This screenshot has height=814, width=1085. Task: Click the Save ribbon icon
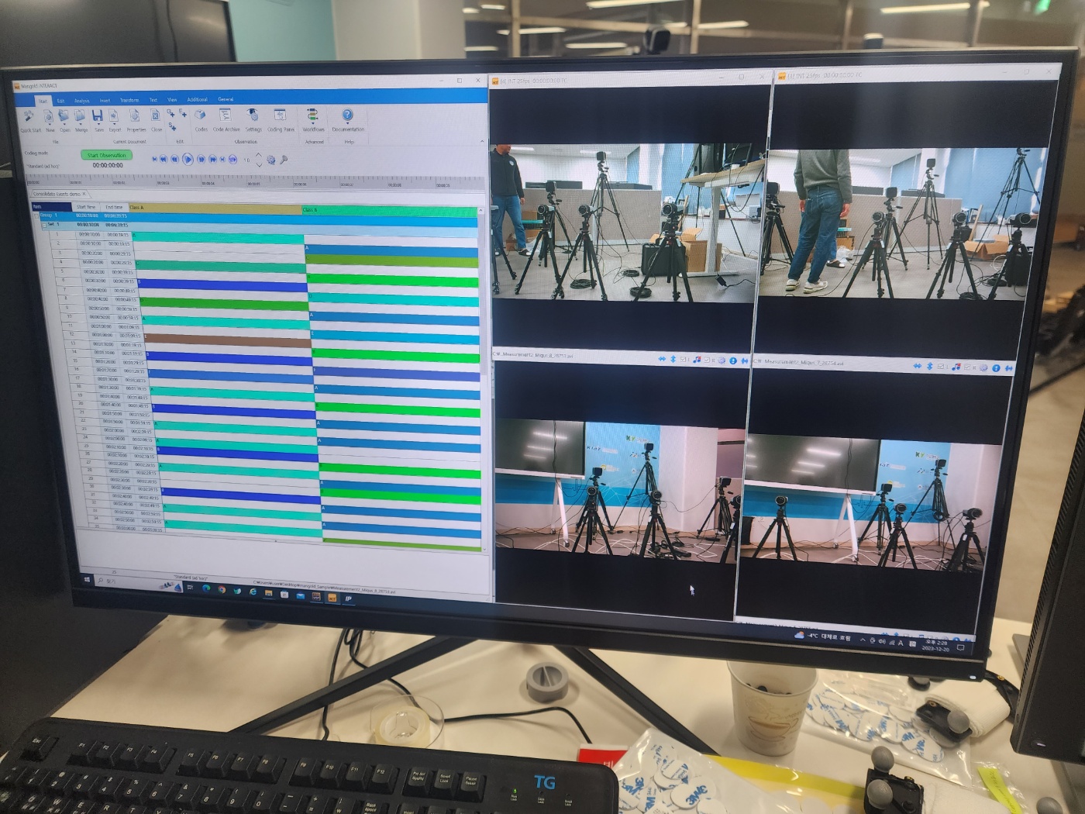(98, 116)
